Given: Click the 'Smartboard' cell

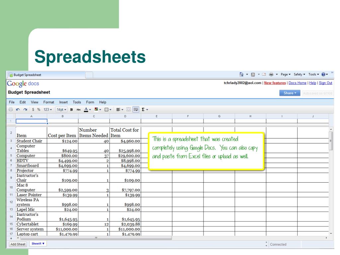Looking at the screenshot, I should coord(32,165).
